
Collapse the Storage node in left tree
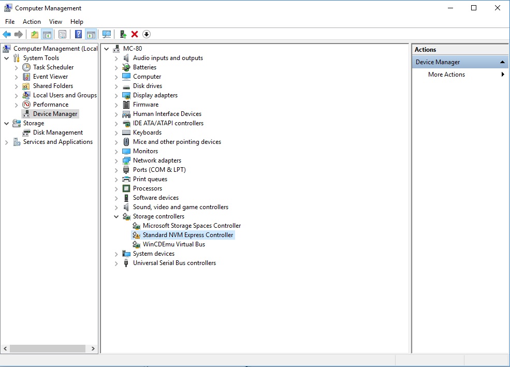pyautogui.click(x=7, y=124)
